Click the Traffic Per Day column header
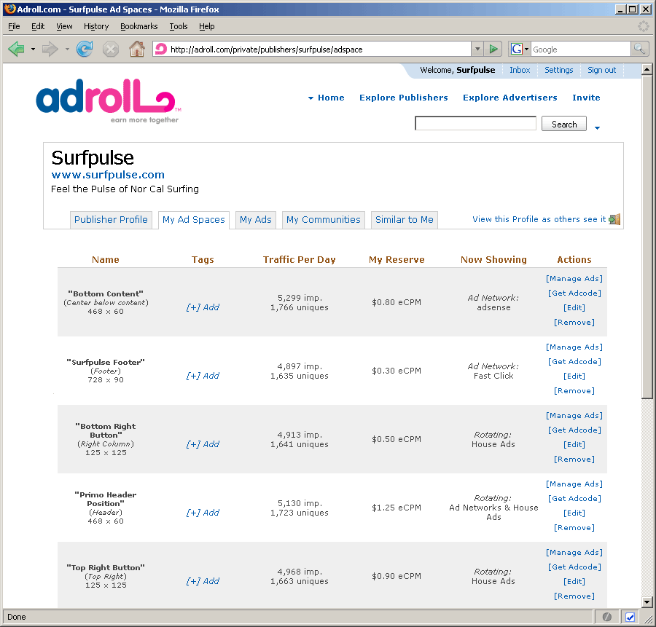 (x=299, y=260)
